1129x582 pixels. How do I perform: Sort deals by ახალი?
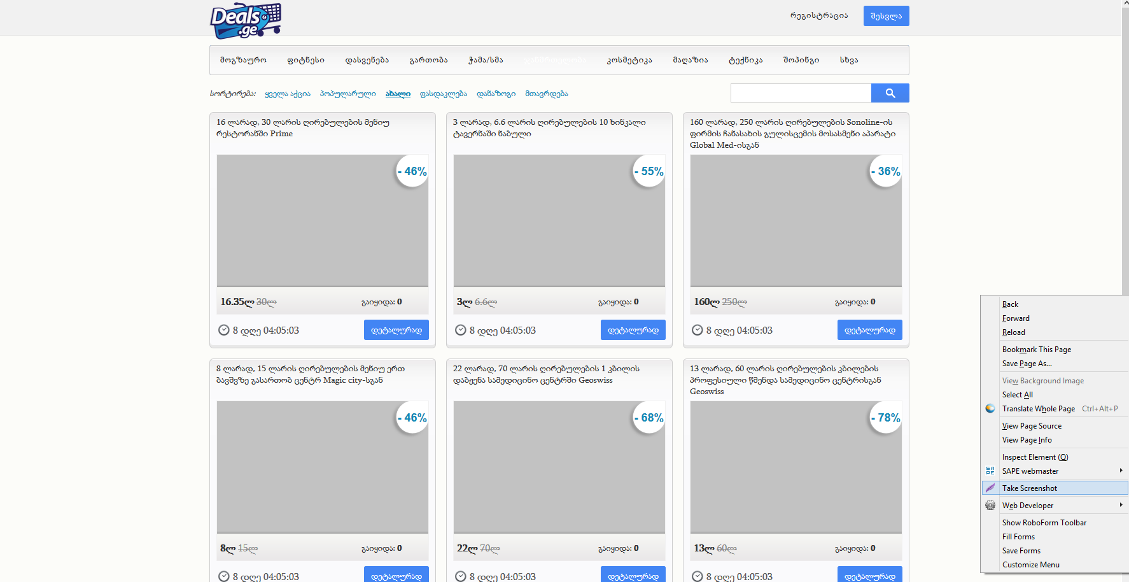point(398,94)
